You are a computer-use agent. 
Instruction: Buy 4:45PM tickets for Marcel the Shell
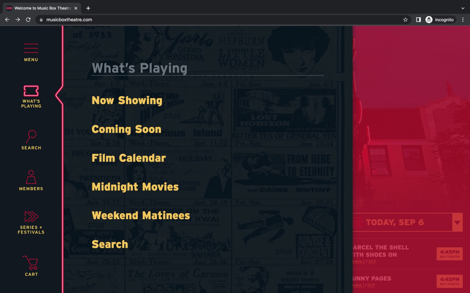tap(449, 254)
